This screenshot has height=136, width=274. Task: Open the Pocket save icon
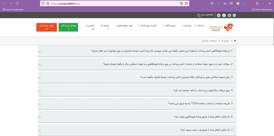click(212, 3)
